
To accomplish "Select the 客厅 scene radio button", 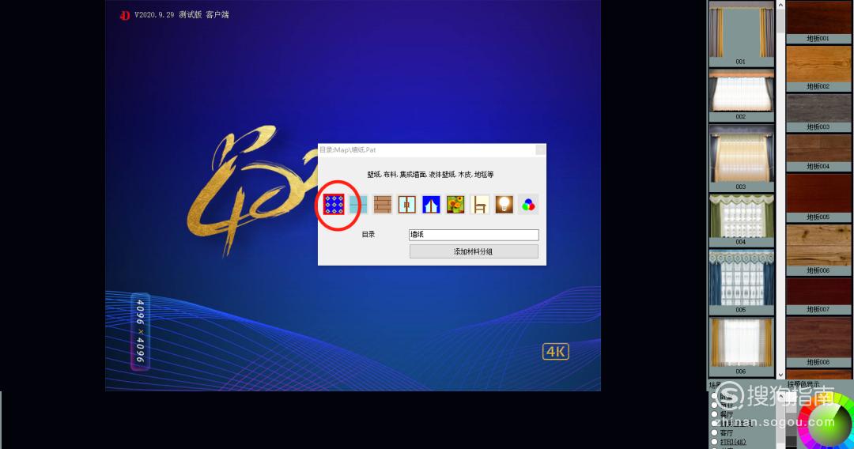I will [x=715, y=432].
